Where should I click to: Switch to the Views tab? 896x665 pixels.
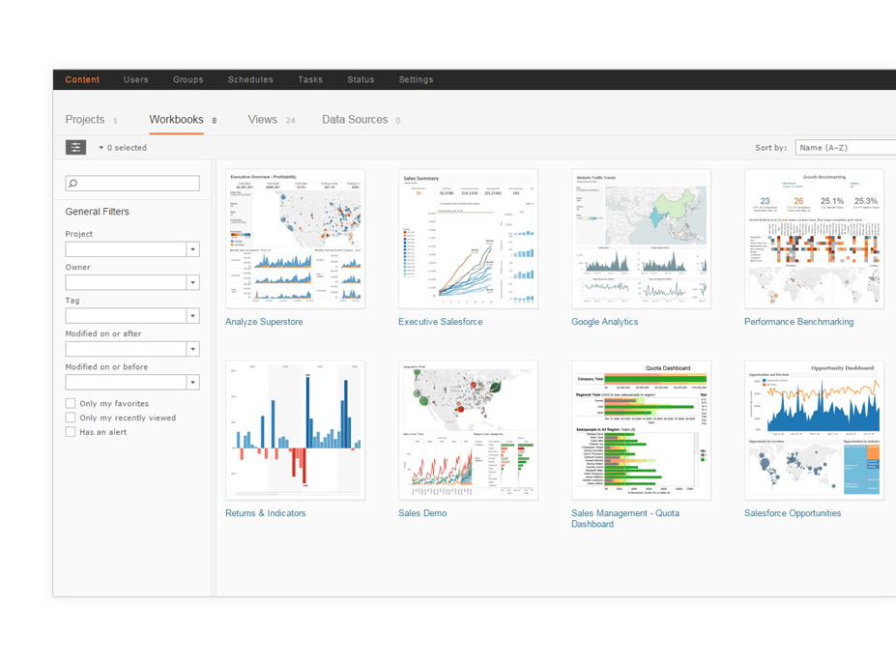[261, 119]
